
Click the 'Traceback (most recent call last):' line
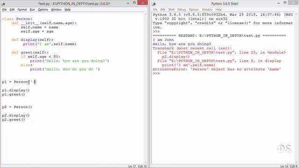[192, 48]
